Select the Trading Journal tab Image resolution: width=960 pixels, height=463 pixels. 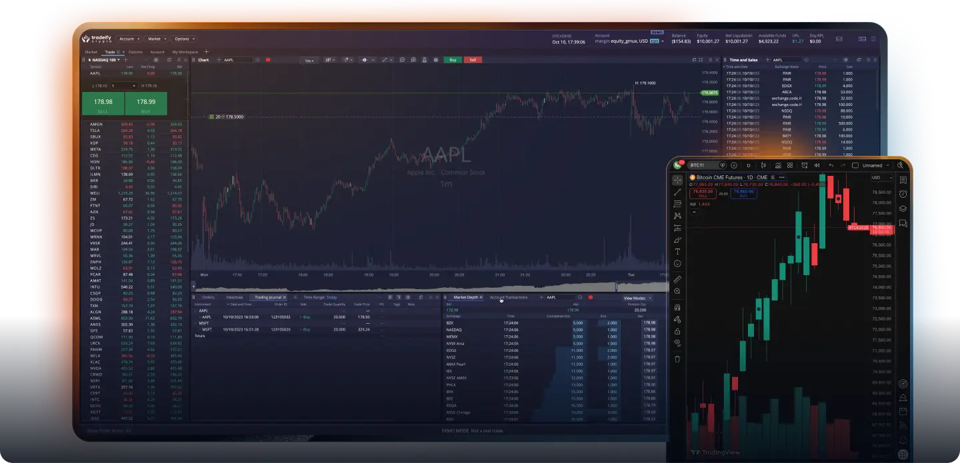pyautogui.click(x=268, y=297)
